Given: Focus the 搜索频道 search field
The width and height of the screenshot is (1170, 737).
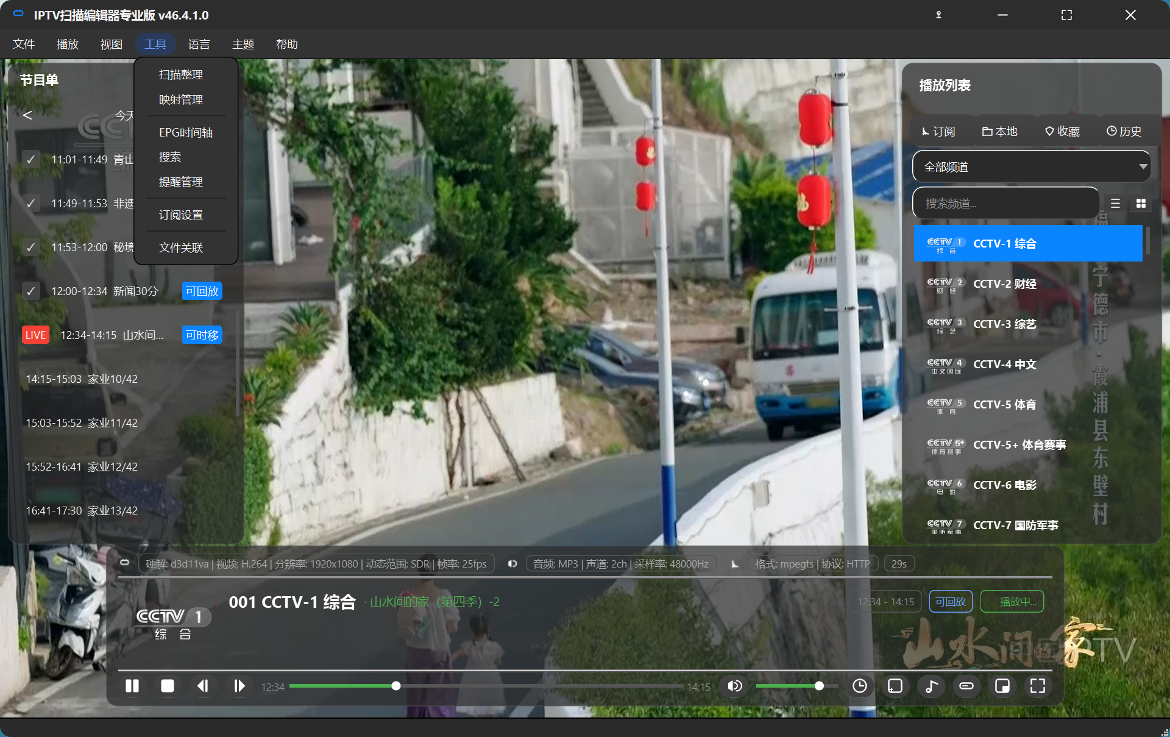Looking at the screenshot, I should (x=1005, y=204).
